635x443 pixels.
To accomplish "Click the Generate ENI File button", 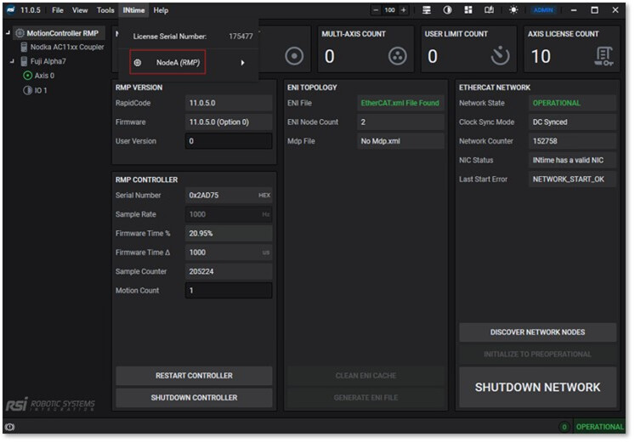I will pyautogui.click(x=366, y=398).
